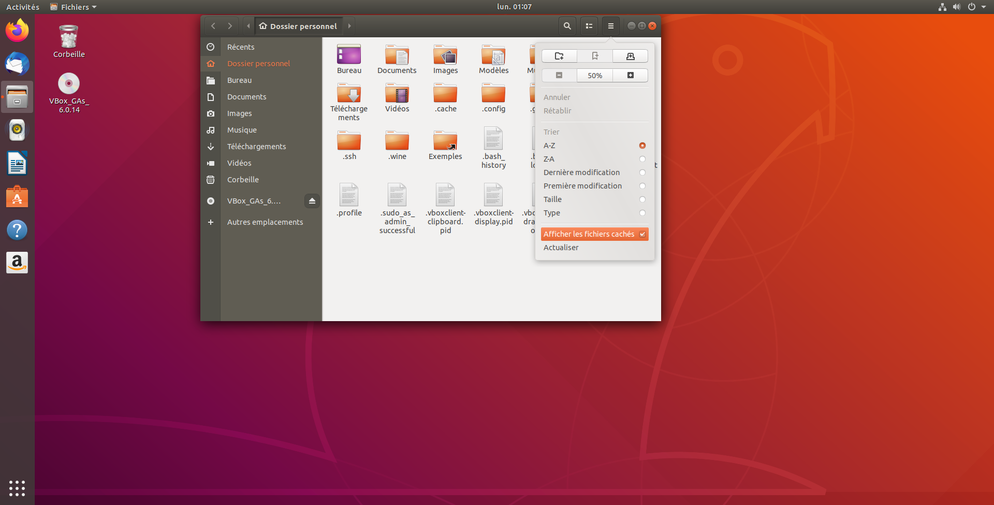Open Autres emplacements in the sidebar
This screenshot has width=994, height=505.
coord(261,222)
